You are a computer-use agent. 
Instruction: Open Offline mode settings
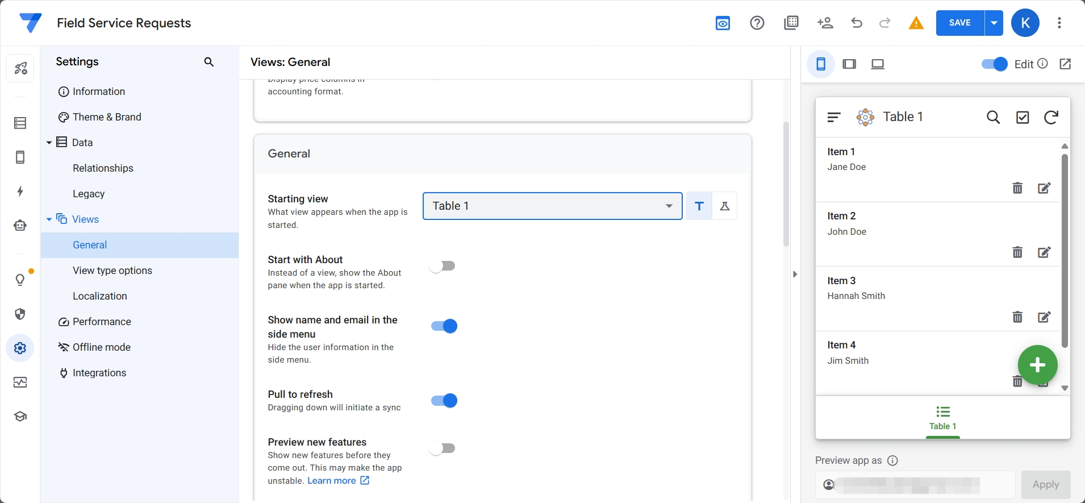pyautogui.click(x=140, y=347)
